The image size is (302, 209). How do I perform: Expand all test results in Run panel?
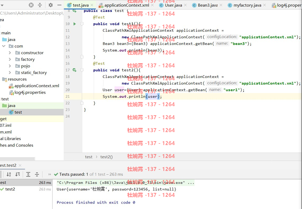(28, 174)
